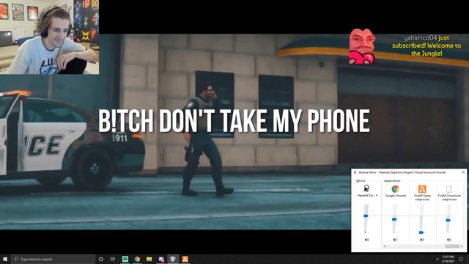Click the Volume Mixer scroll left arrow
This screenshot has height=264, width=469.
[x=385, y=246]
